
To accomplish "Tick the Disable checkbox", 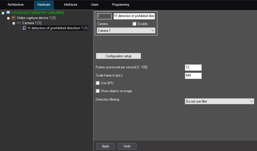I will click(134, 24).
